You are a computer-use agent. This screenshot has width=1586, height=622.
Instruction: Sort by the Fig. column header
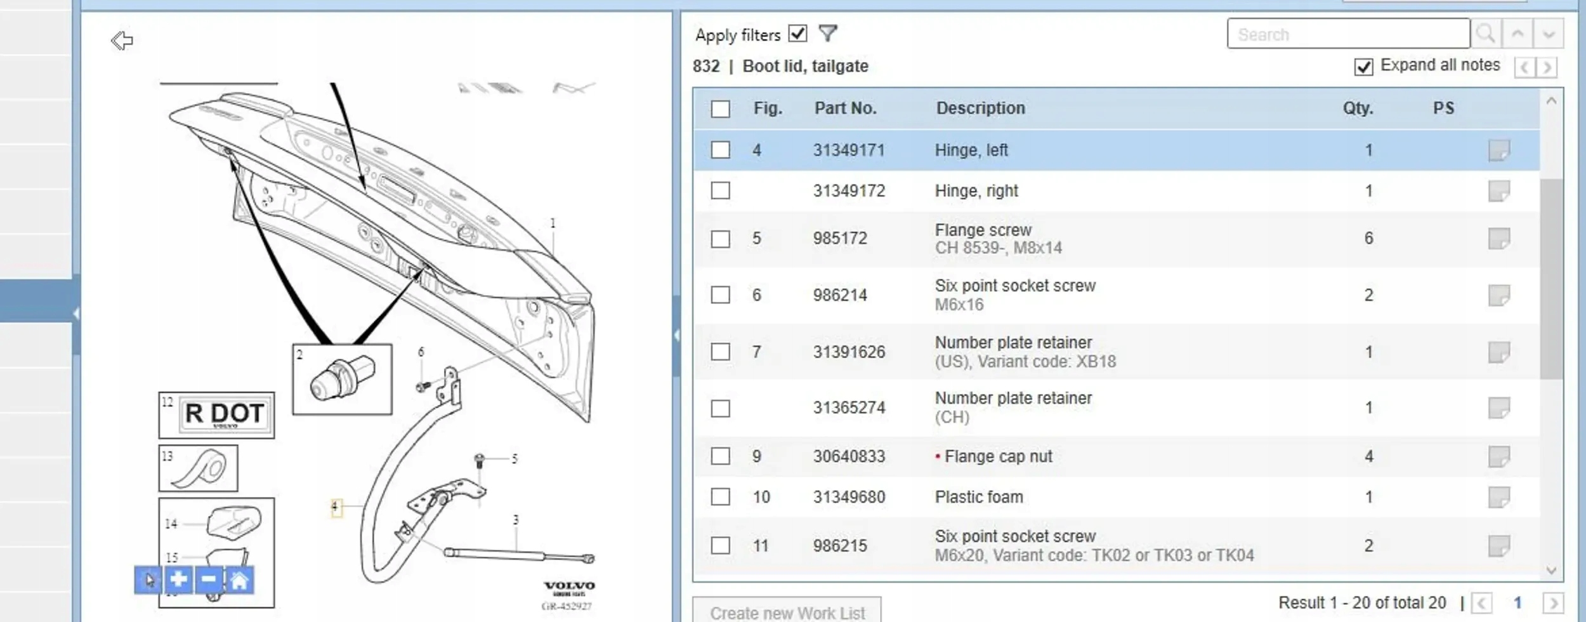pyautogui.click(x=768, y=109)
